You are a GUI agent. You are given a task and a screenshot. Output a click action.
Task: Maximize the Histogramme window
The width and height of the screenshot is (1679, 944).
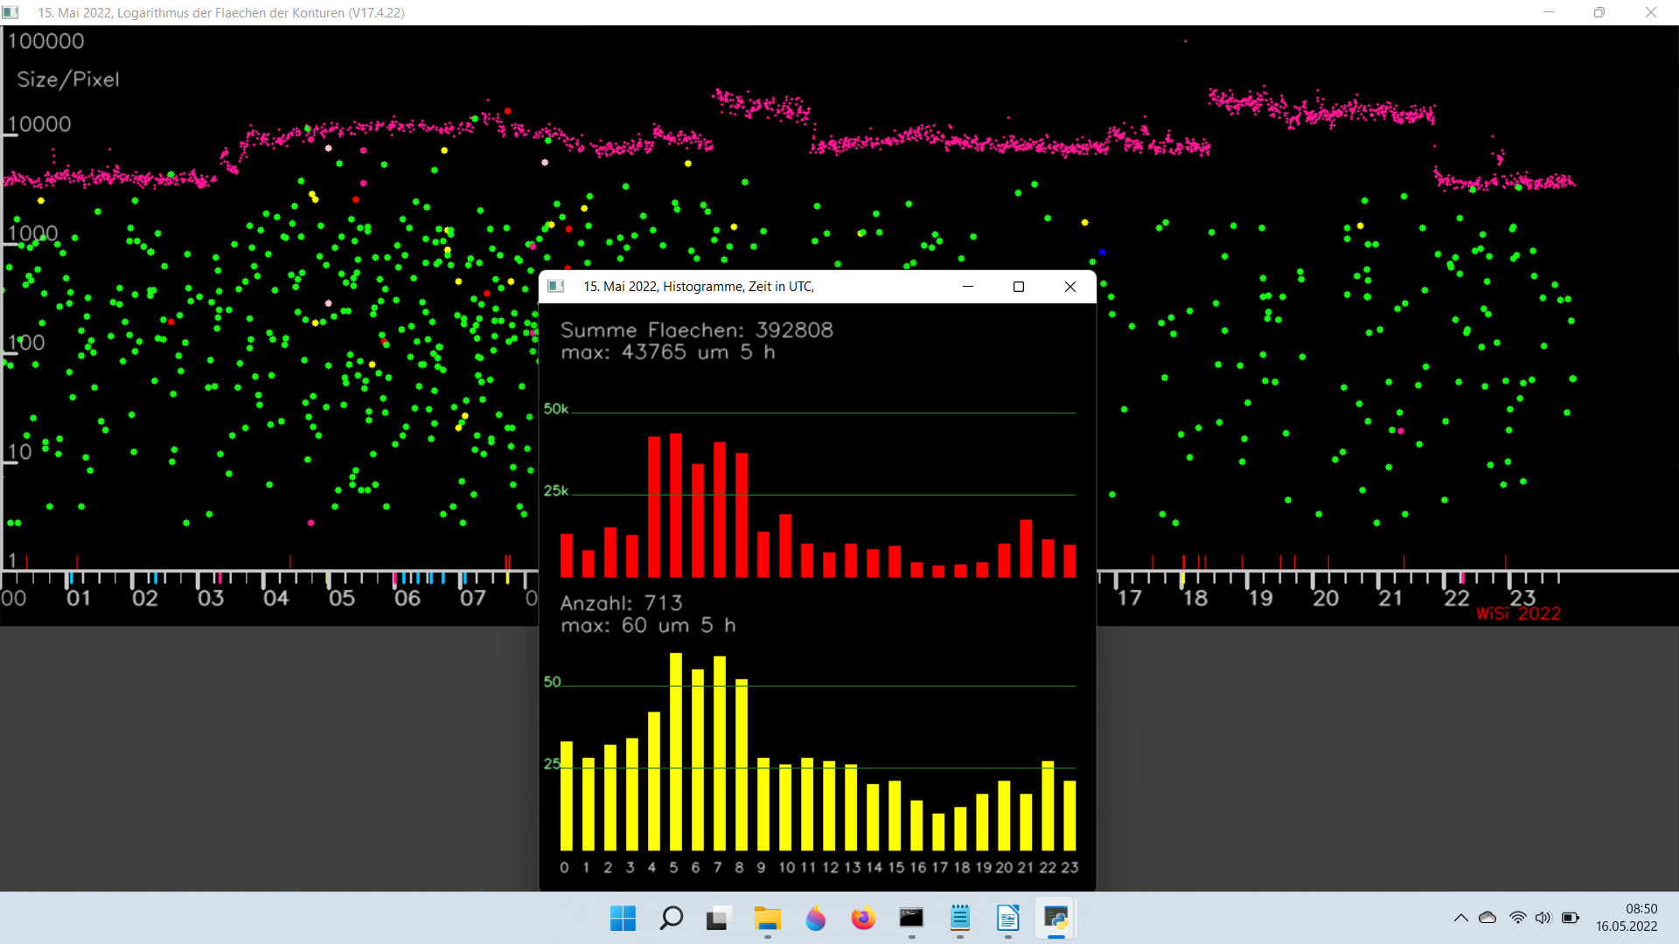pyautogui.click(x=1019, y=287)
